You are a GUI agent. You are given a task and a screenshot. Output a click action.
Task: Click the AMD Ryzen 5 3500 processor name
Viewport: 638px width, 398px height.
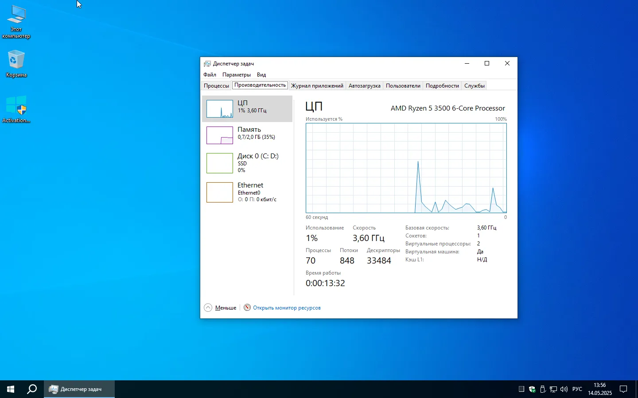(x=448, y=108)
